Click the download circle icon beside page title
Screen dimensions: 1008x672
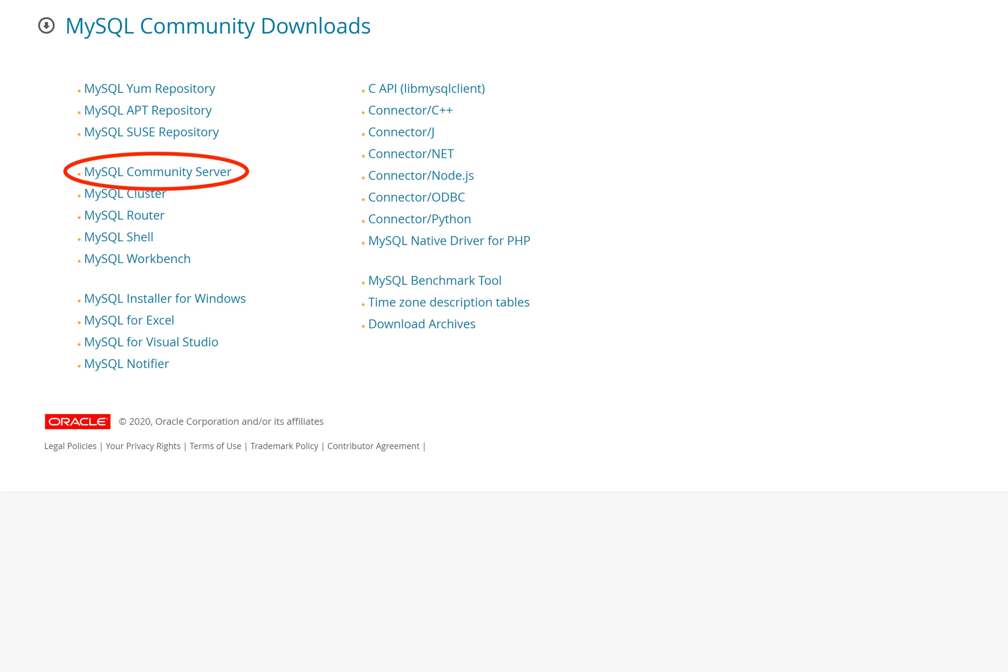[46, 26]
